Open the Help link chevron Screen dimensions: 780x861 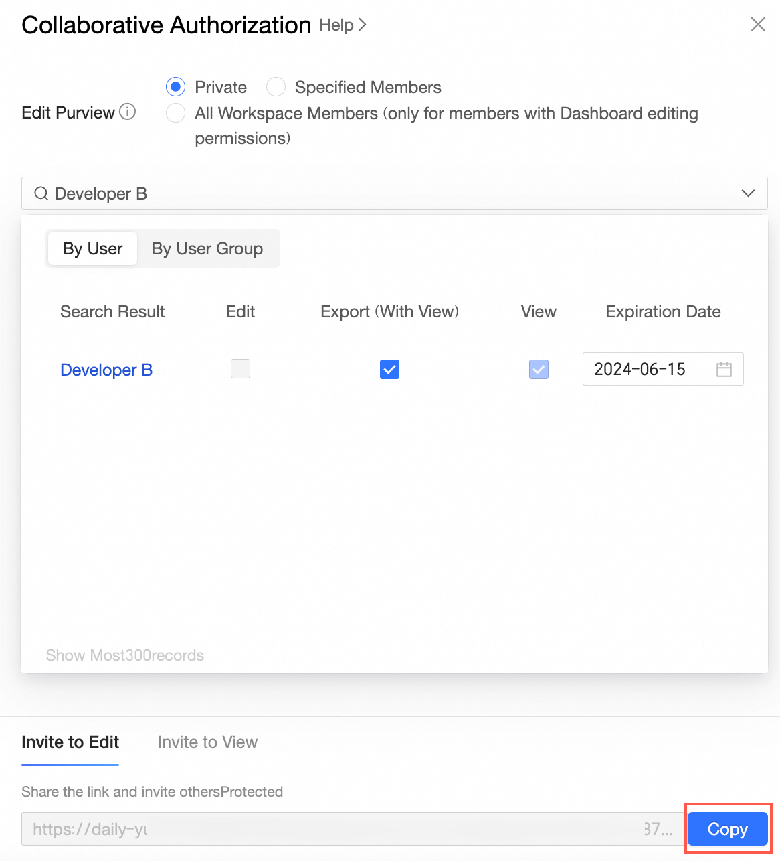(x=362, y=25)
